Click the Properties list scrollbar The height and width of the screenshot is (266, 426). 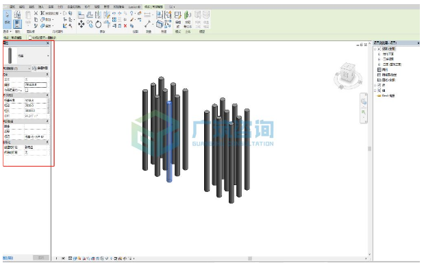[x=49, y=106]
